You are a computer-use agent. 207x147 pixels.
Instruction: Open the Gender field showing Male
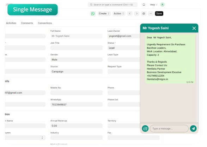[x=76, y=60]
